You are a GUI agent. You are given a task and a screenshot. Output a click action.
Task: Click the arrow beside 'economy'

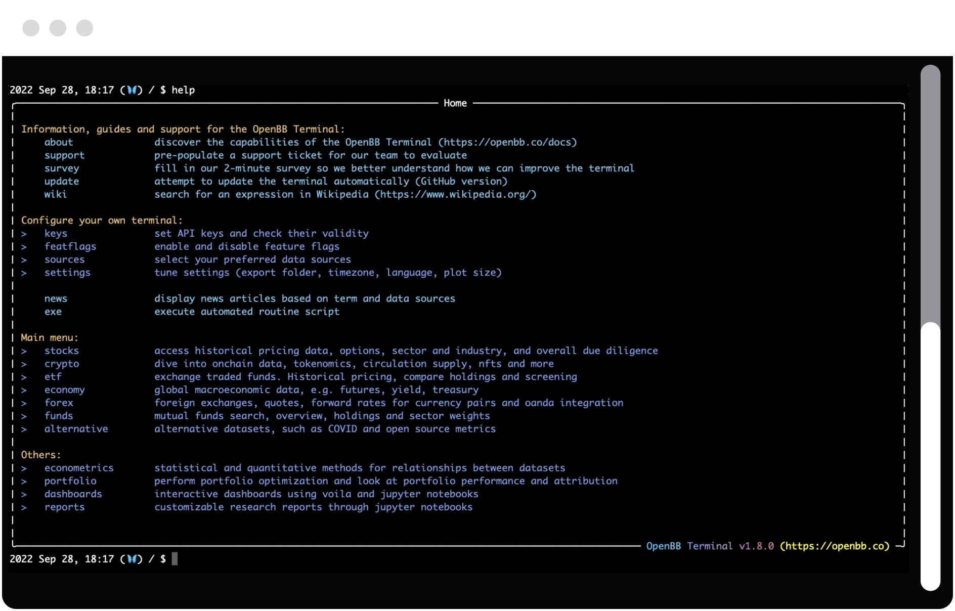(24, 390)
